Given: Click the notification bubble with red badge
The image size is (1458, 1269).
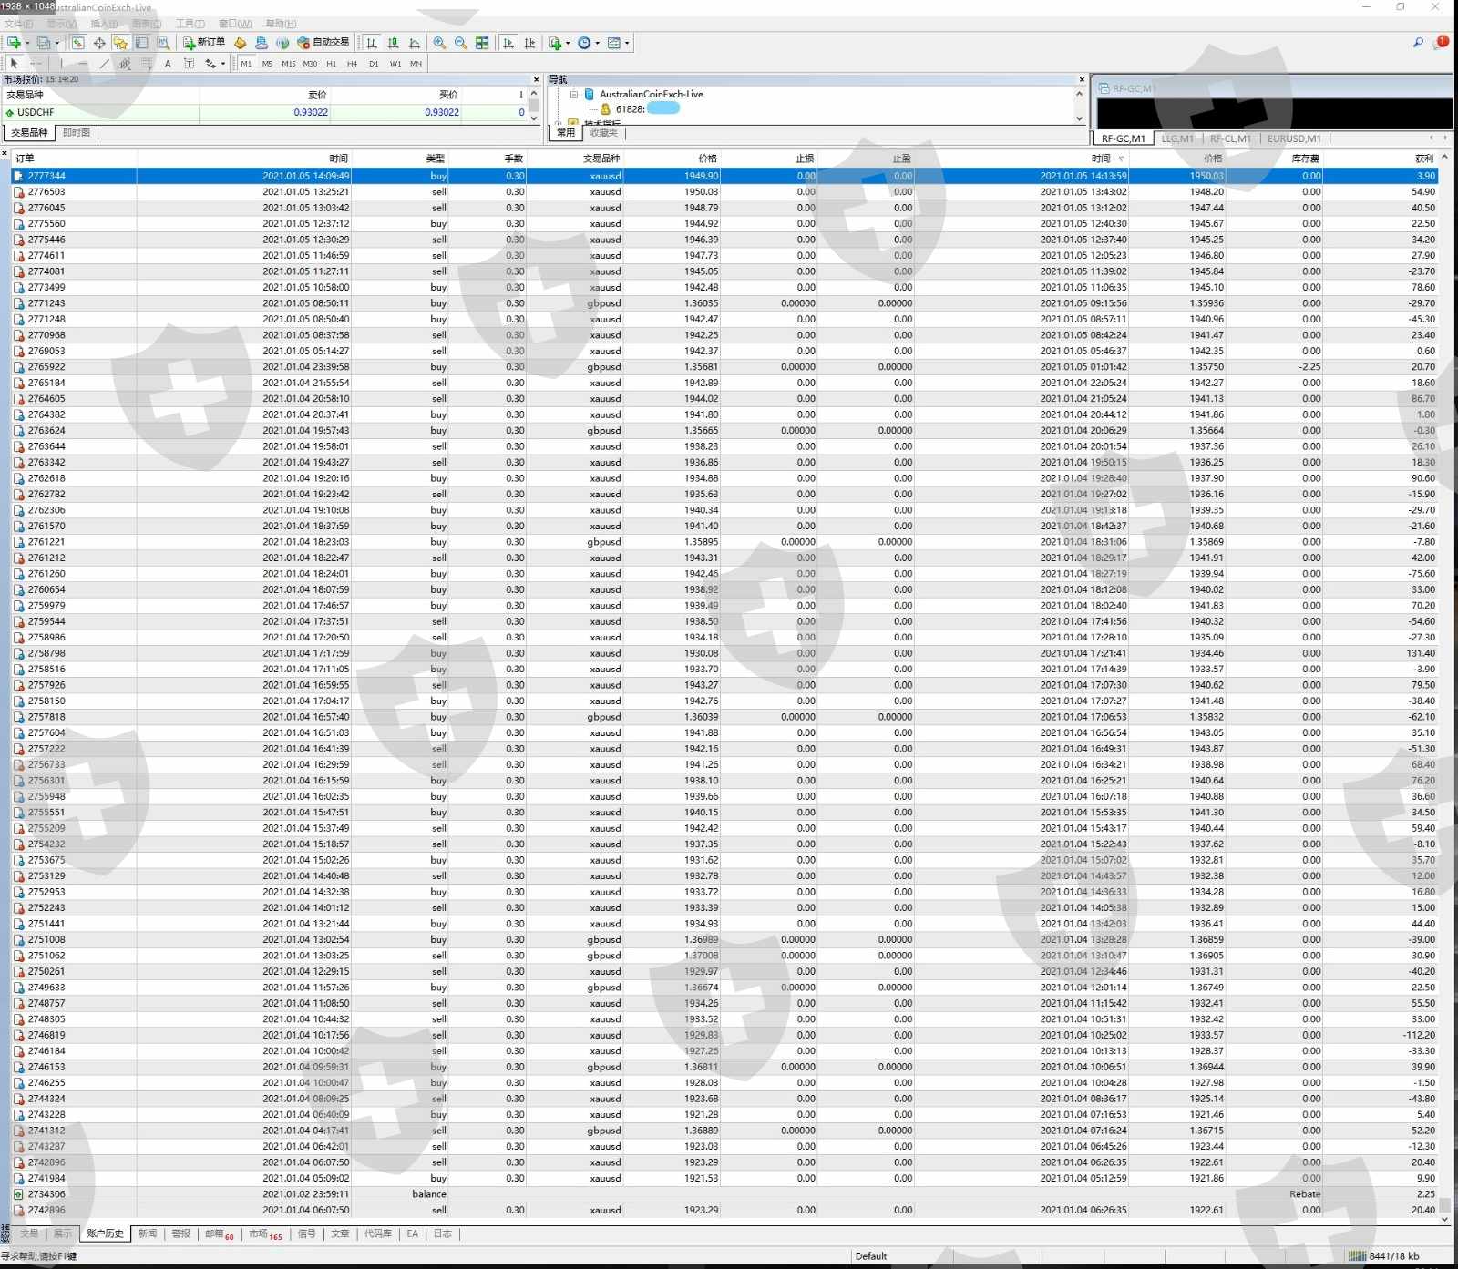Looking at the screenshot, I should tap(1441, 42).
